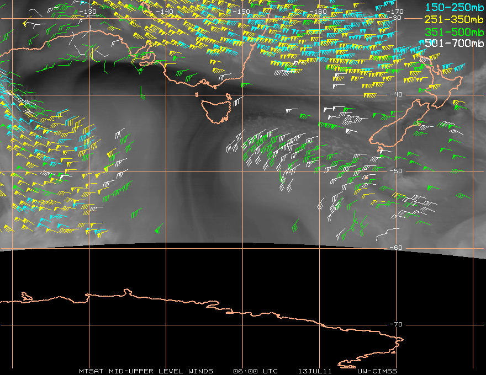Click the green 351-500mb legend label

pyautogui.click(x=454, y=32)
